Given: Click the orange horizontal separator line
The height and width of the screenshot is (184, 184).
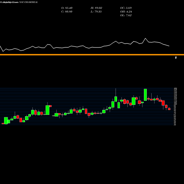Looking at the screenshot, I should click(x=92, y=55).
